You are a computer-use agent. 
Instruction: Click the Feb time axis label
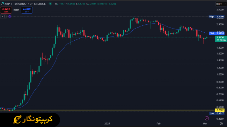pyautogui.click(x=159, y=124)
